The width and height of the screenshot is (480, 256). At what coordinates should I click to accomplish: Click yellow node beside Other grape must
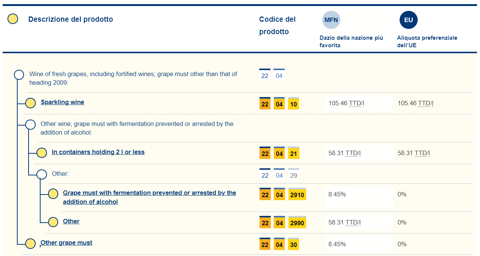[x=30, y=244]
